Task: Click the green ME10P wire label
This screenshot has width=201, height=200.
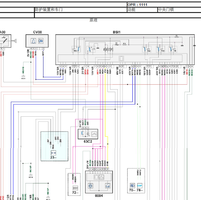Action: (x=48, y=191)
